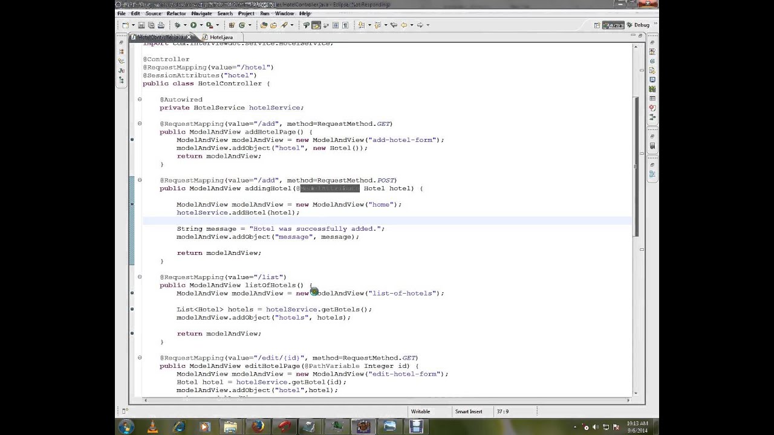Open the Forward history dropdown arrow
The image size is (774, 435).
click(x=428, y=25)
